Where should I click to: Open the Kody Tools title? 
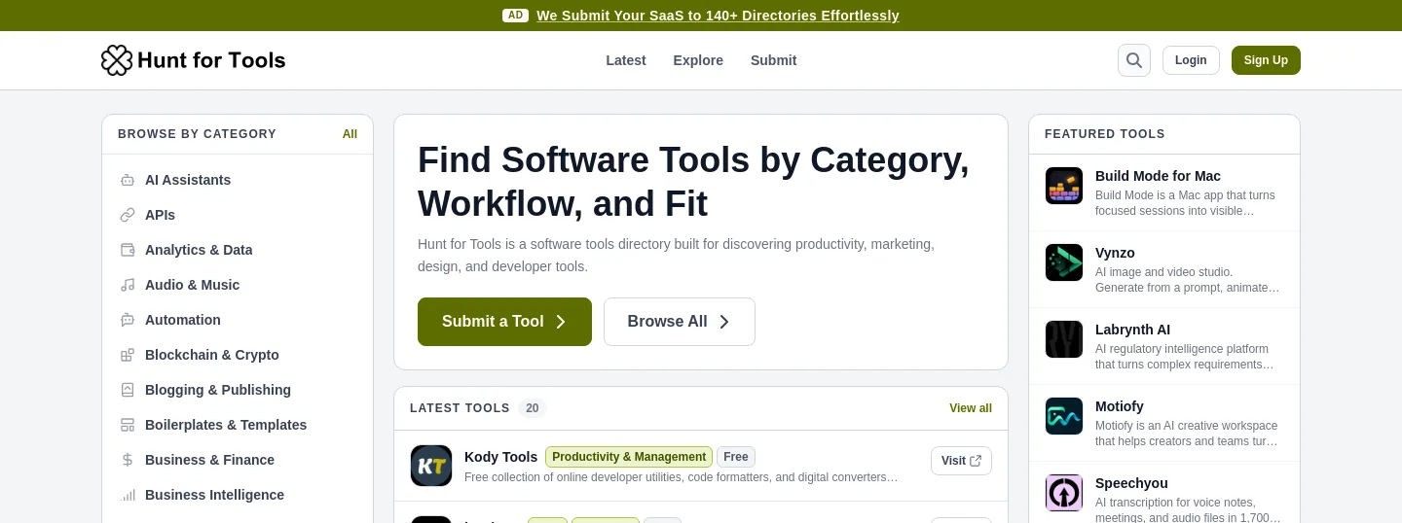(500, 457)
